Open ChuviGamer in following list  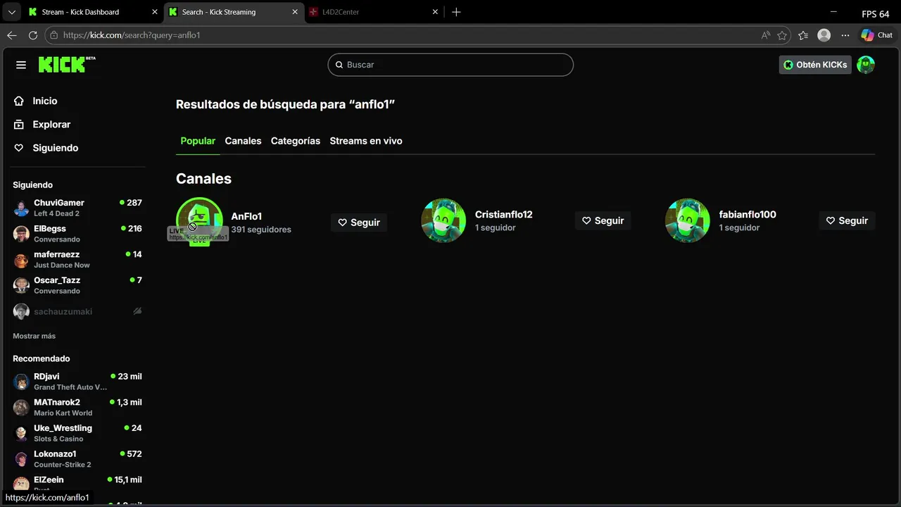click(77, 208)
